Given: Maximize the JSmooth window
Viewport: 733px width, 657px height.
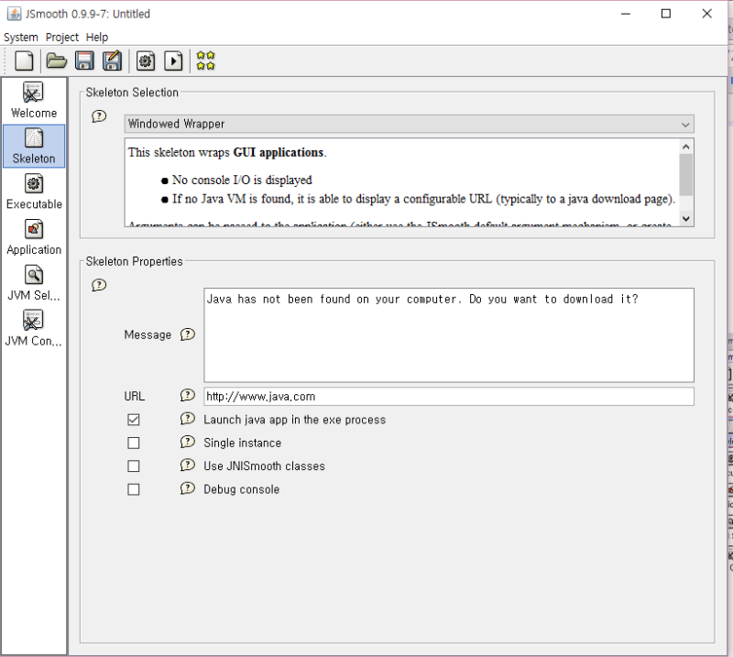Looking at the screenshot, I should (x=666, y=14).
